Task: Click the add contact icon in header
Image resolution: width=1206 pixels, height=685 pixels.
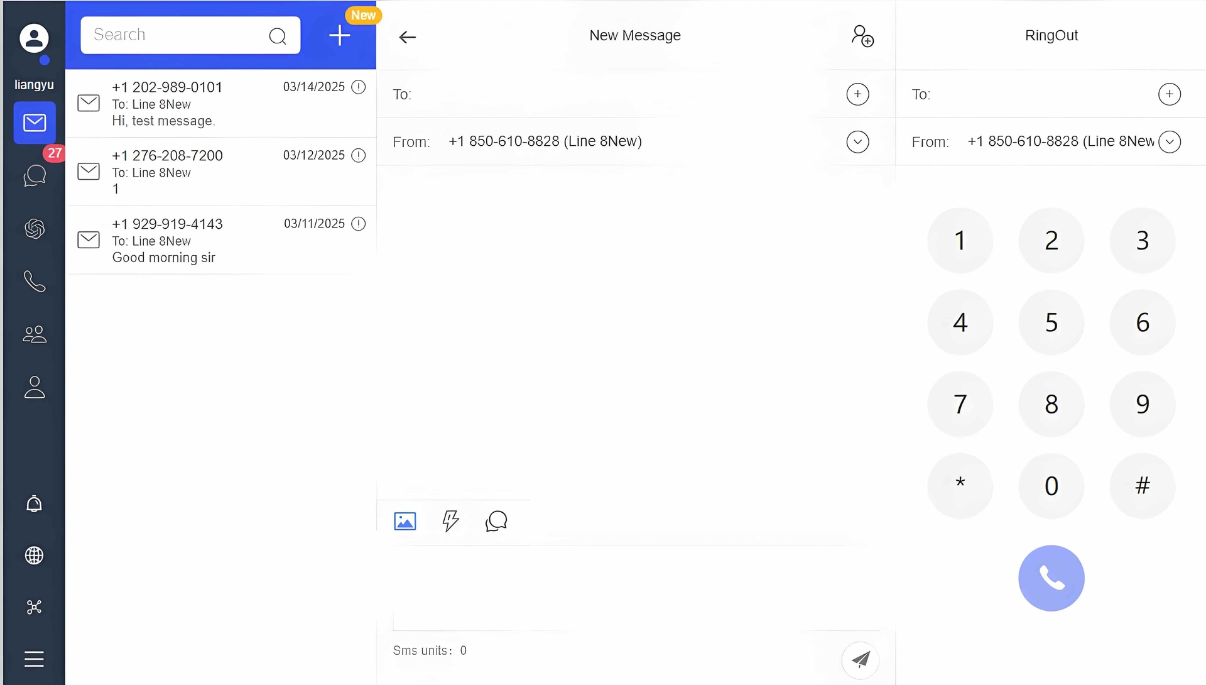Action: [x=862, y=36]
